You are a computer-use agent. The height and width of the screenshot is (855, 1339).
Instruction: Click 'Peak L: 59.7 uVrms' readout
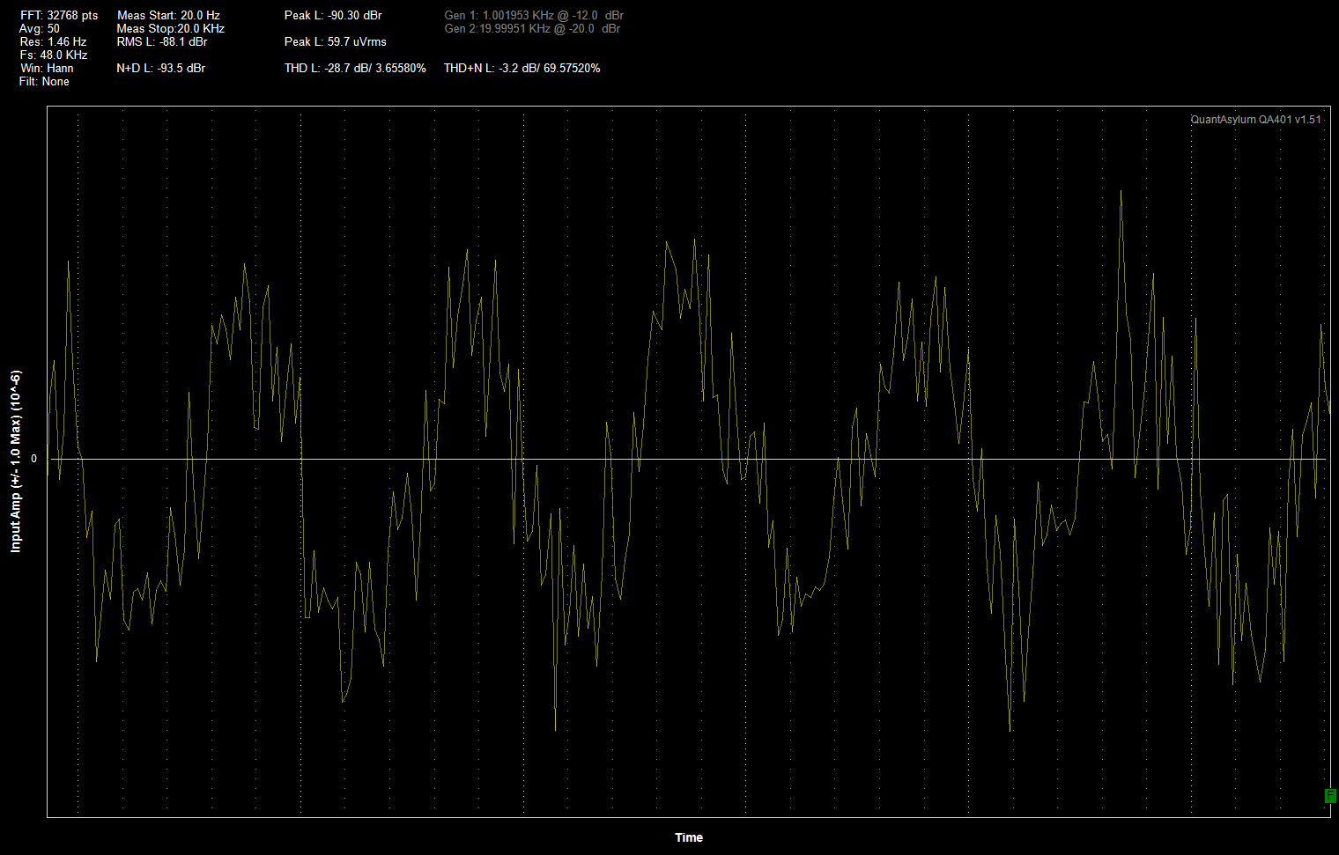point(336,42)
